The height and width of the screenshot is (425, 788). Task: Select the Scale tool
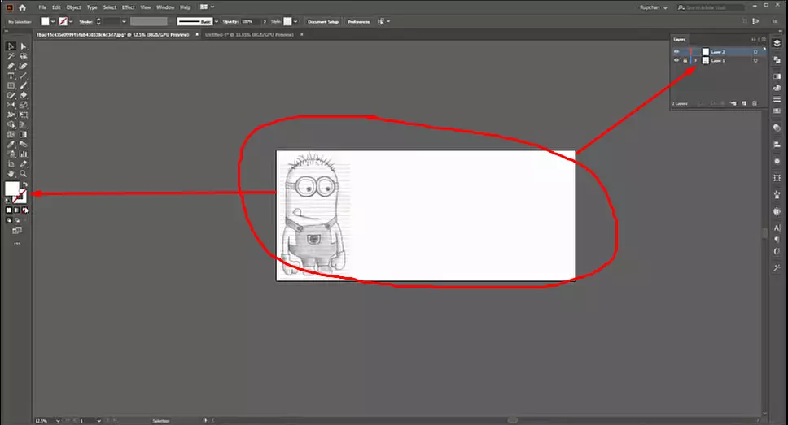coord(24,105)
